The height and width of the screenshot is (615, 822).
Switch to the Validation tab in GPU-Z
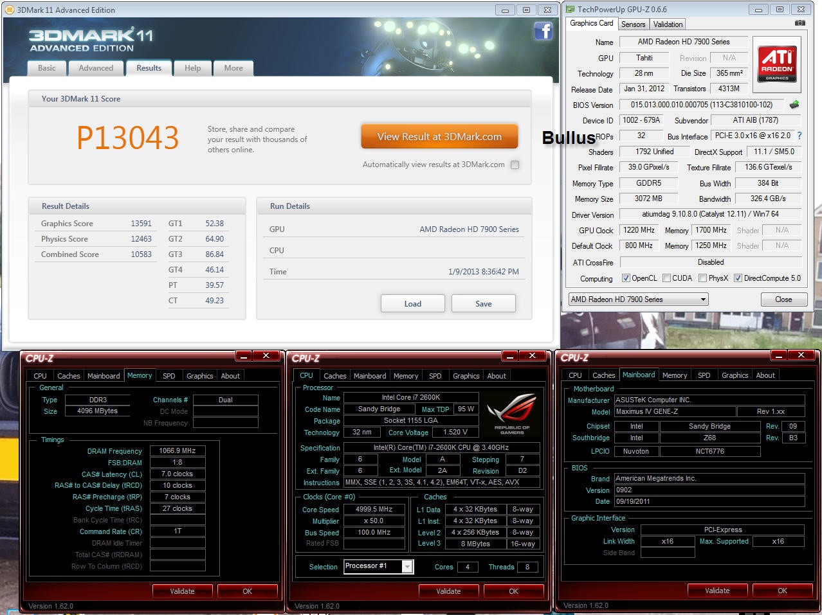tap(668, 24)
